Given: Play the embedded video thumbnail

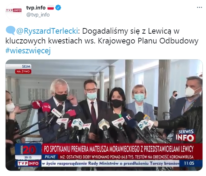Looking at the screenshot, I should click(104, 115).
